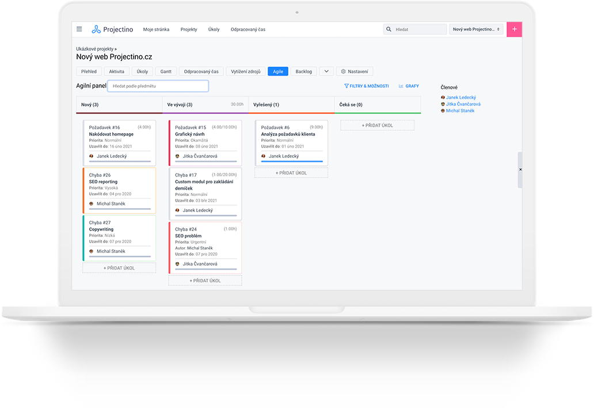Click the Grafy chart icon
This screenshot has width=594, height=408.
pos(401,86)
